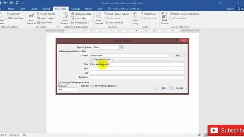Click Insert Caption
The height and width of the screenshot is (137, 244).
point(99,19)
